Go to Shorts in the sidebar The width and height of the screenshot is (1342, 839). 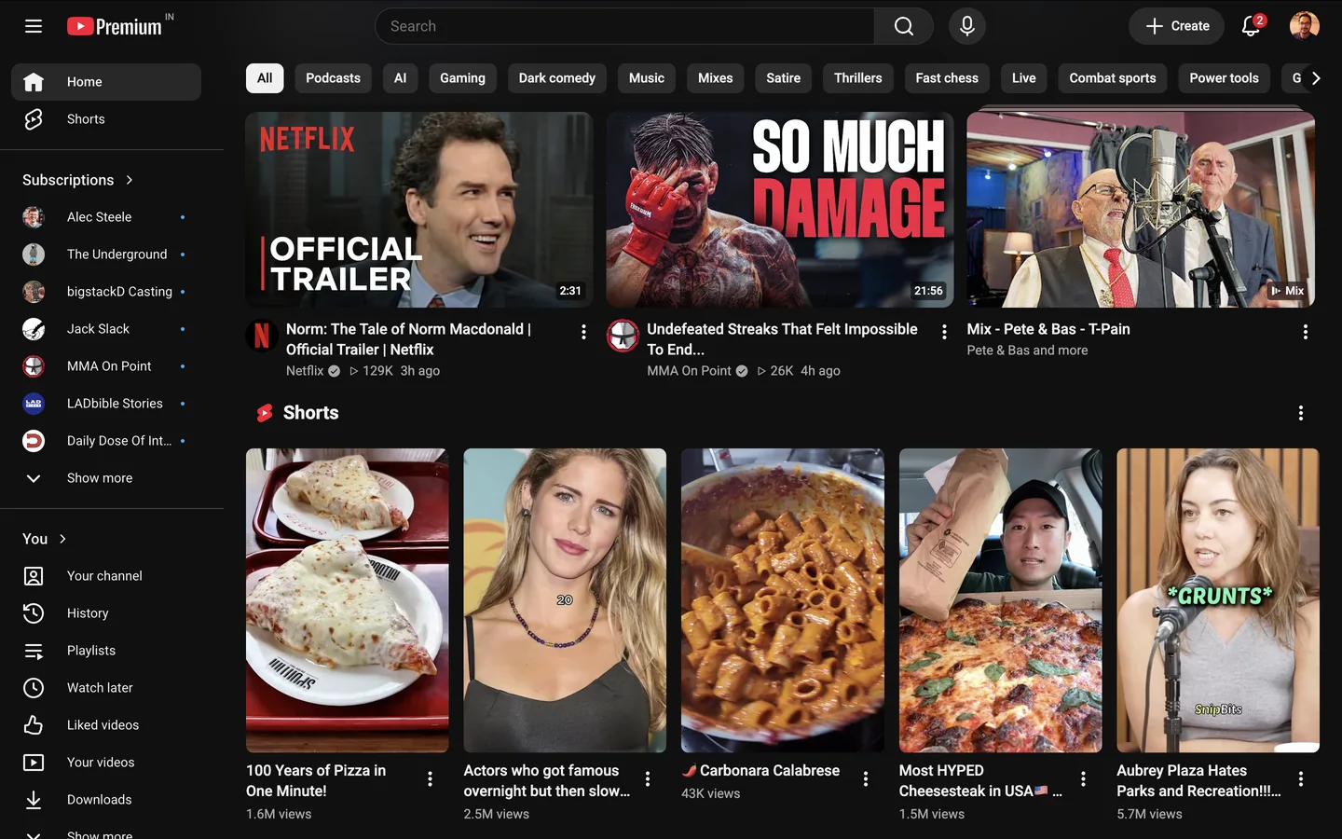click(x=106, y=119)
